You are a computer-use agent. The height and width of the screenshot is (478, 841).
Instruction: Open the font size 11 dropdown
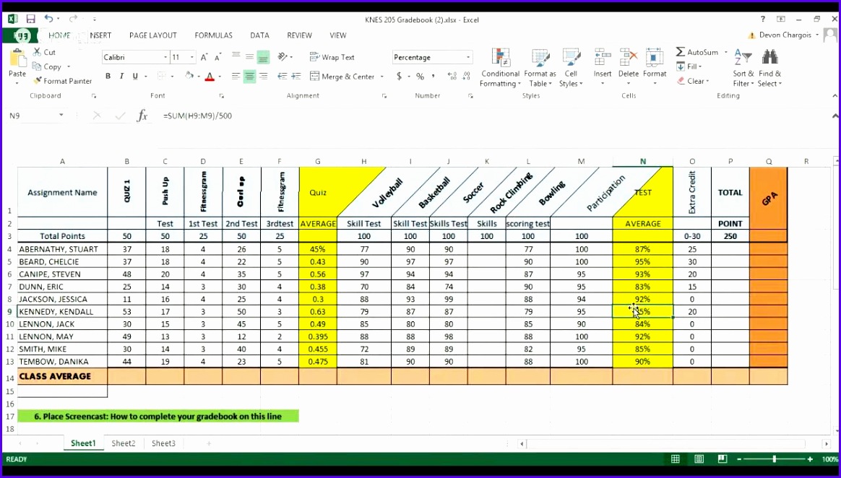point(192,57)
